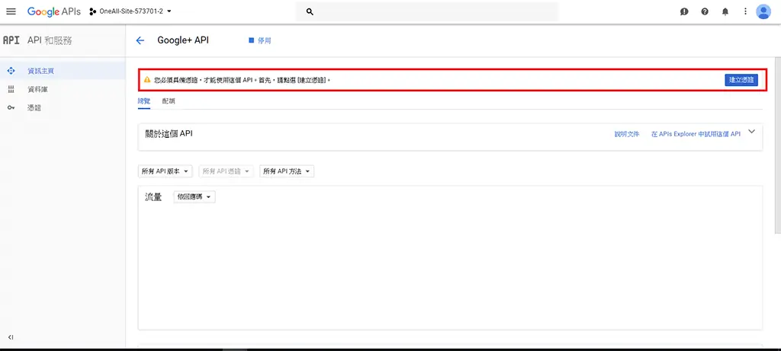
Task: Expand the 關於這個 API section chevron
Action: (x=752, y=132)
